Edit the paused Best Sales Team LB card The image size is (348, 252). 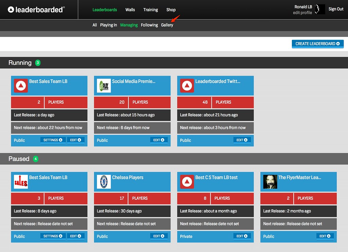coord(76,236)
